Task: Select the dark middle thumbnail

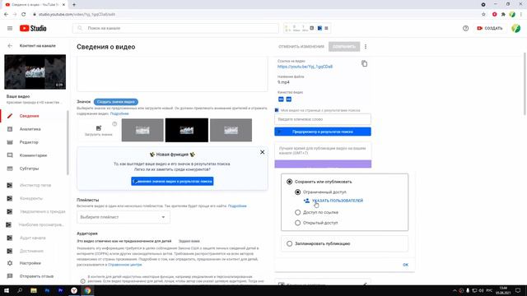Action: 187,130
